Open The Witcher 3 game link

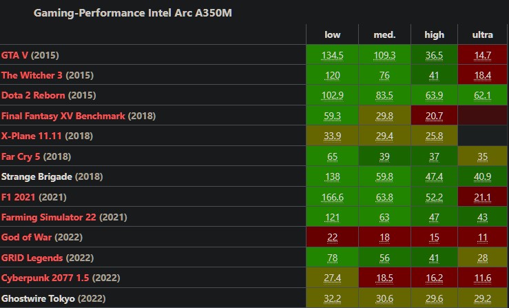(32, 75)
